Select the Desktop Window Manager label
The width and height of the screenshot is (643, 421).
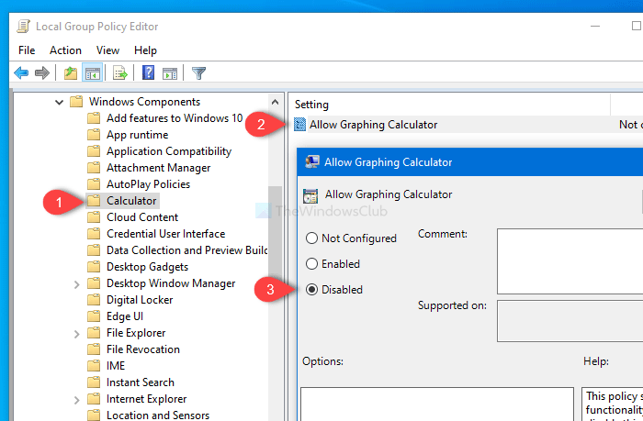click(171, 283)
